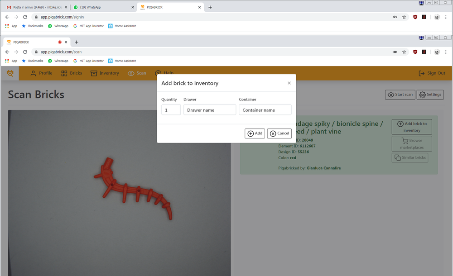453x276 pixels.
Task: Click Element ID 6112607 text
Action: pyautogui.click(x=297, y=146)
